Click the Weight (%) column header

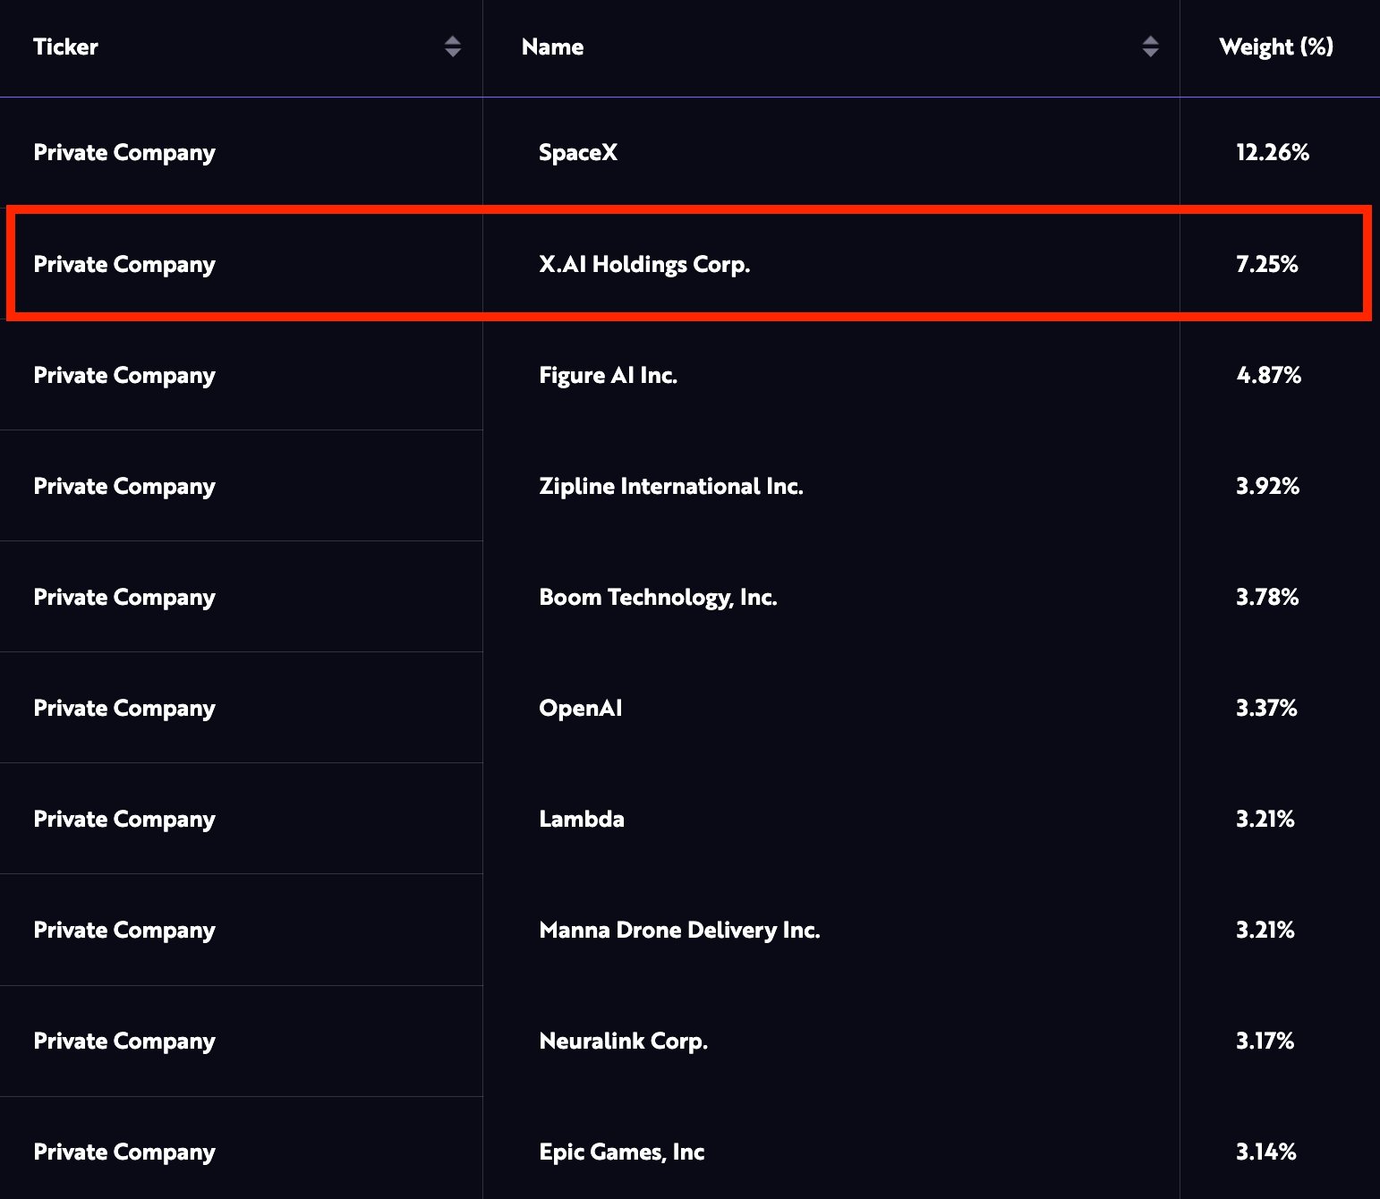click(x=1275, y=47)
